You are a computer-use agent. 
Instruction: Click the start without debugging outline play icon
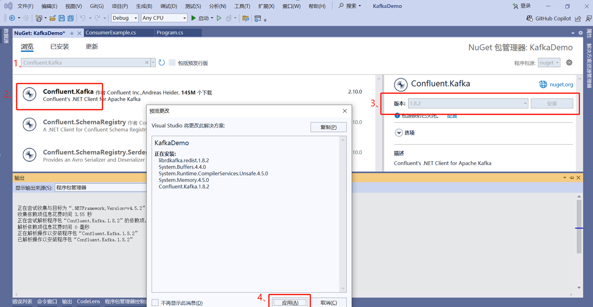pyautogui.click(x=219, y=18)
